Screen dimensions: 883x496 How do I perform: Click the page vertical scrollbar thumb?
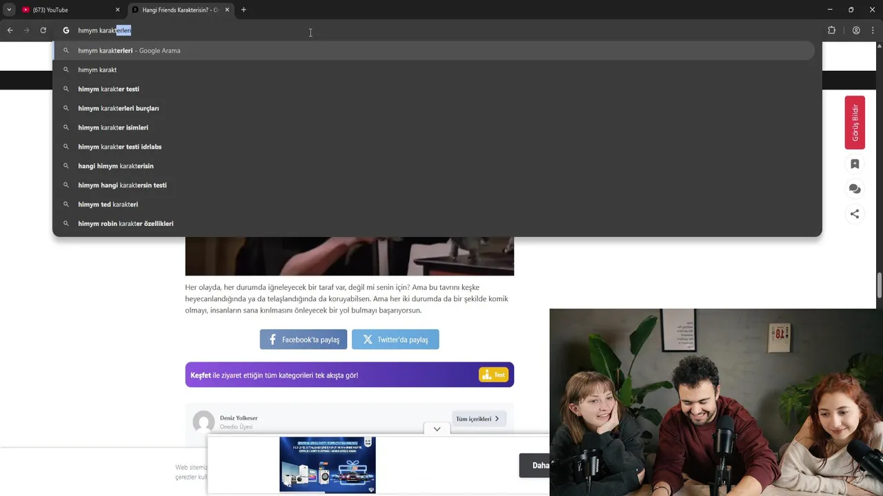pyautogui.click(x=880, y=285)
